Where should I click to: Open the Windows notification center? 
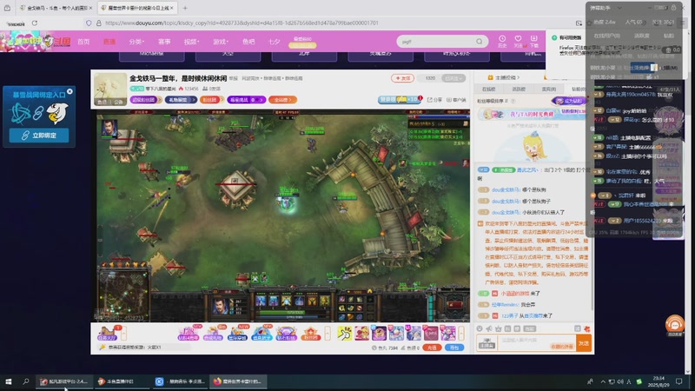coord(678,381)
